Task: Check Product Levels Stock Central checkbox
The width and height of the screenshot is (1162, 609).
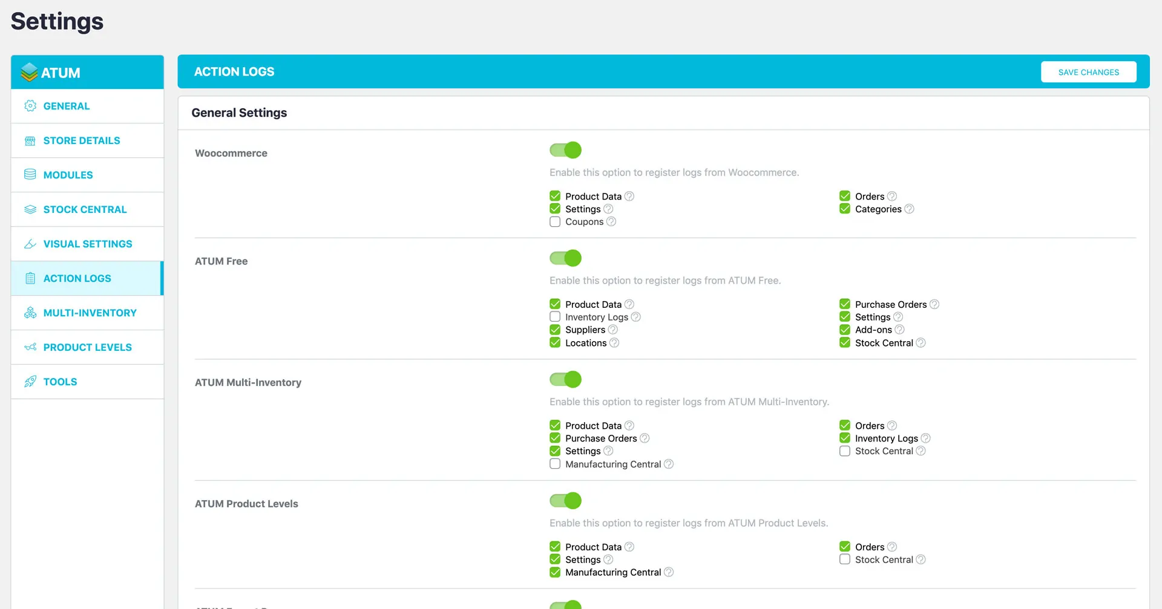Action: click(845, 559)
